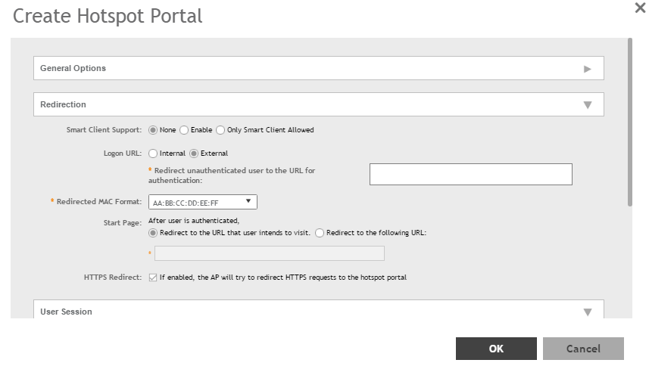Open Redirected MAC Format dropdown
Image resolution: width=649 pixels, height=366 pixels.
coord(202,202)
